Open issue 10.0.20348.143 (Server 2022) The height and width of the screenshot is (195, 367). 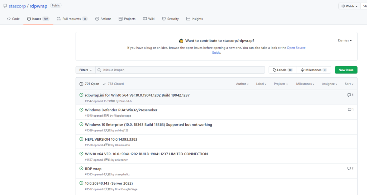point(109,184)
